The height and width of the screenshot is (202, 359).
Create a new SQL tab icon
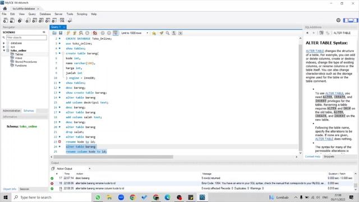6,20
